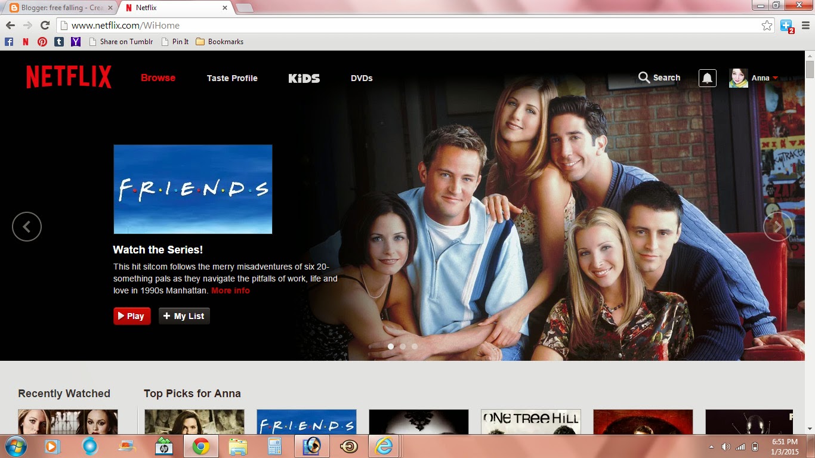Click the 'Watch the Series!' heading
Screen dimensions: 815x458
158,250
